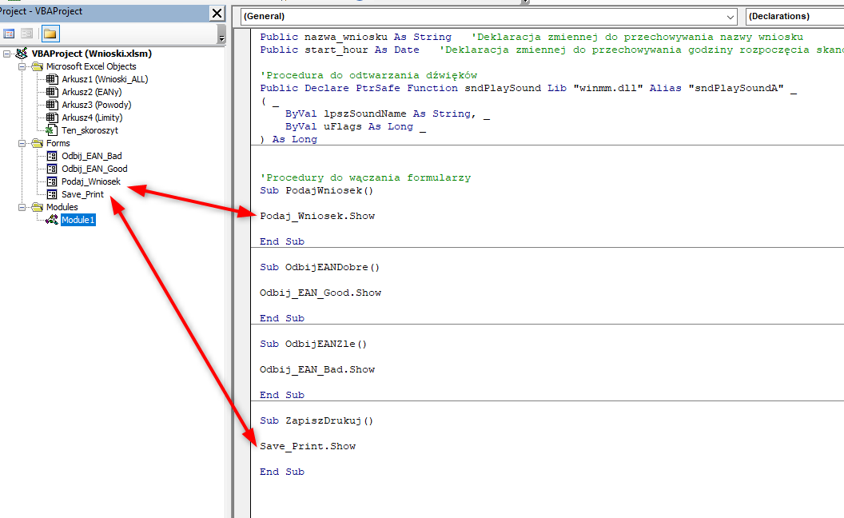Click on the Save_Print.Show code line
The image size is (844, 518).
[308, 446]
